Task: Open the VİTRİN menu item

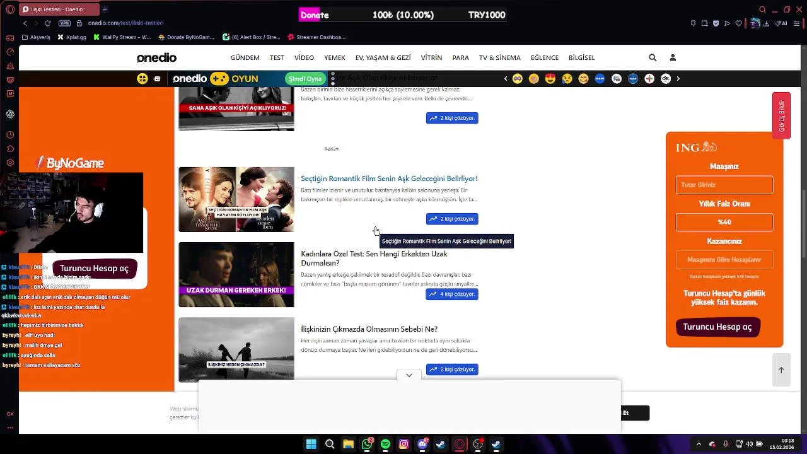Action: click(431, 57)
